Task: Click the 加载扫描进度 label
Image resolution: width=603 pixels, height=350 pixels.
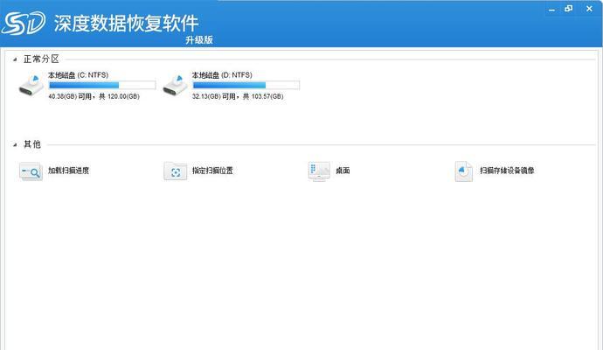Action: 68,171
